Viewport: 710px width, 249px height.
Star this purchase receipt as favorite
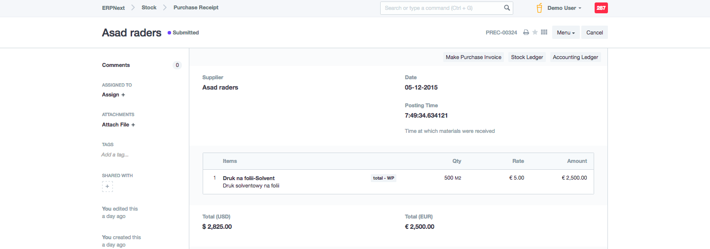tap(535, 32)
